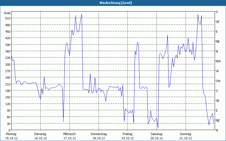Image resolution: width=226 pixels, height=141 pixels.
Task: Click the 270 degree y-axis tick label
Action: coord(7,71)
